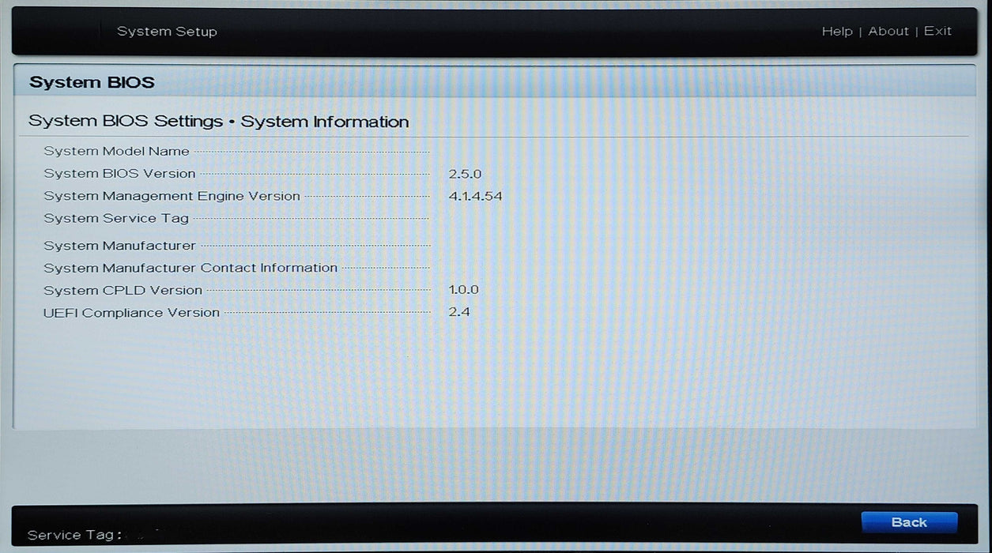
Task: Click the Service Tag footer text
Action: 74,535
